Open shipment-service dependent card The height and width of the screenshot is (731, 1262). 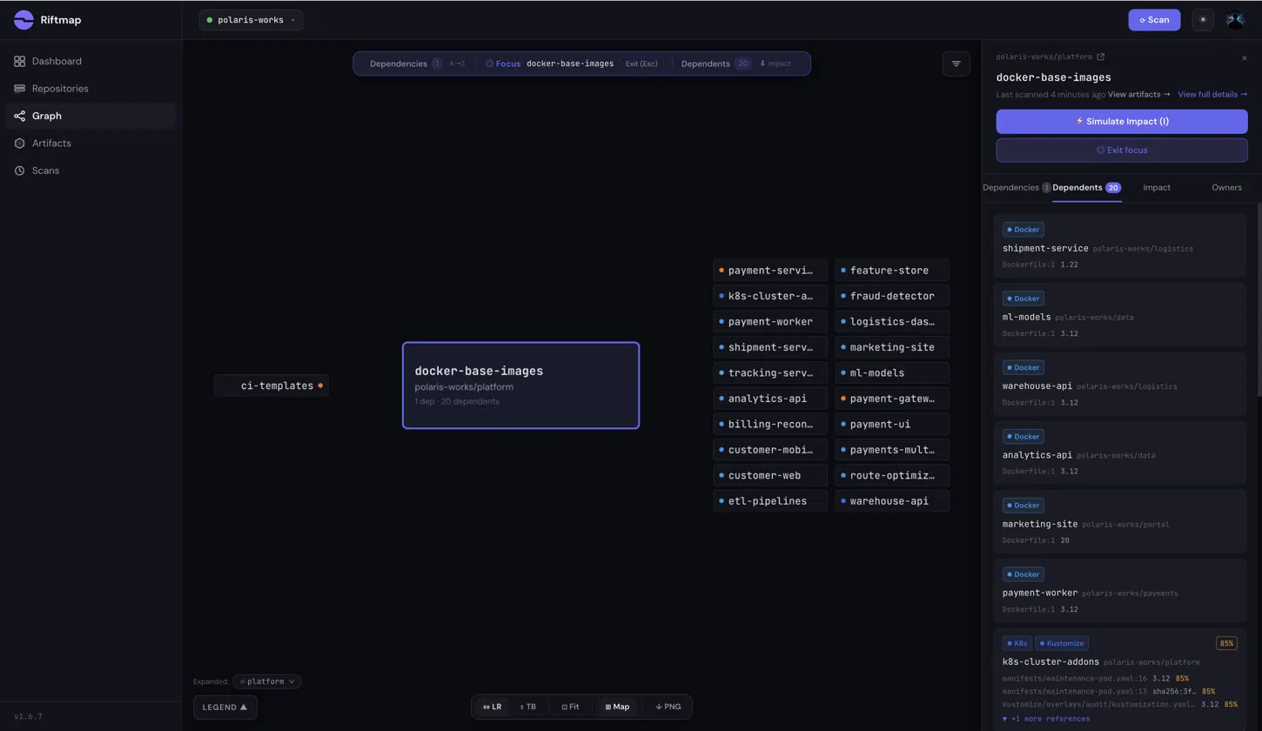1120,246
